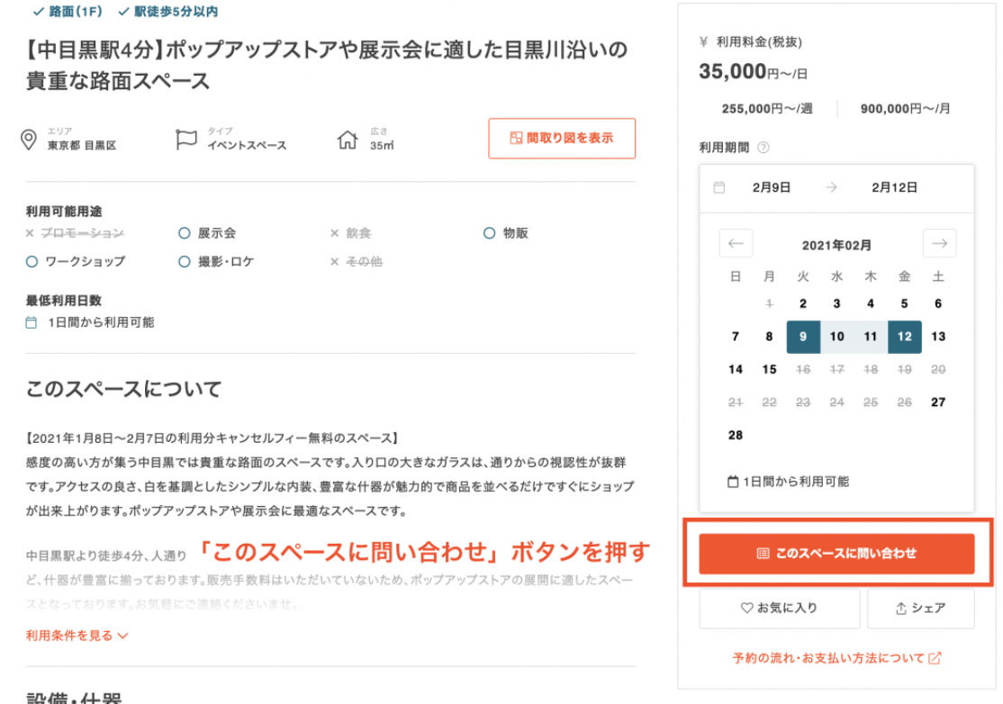Select February 3 in the calendar
This screenshot has width=1003, height=704.
point(836,303)
